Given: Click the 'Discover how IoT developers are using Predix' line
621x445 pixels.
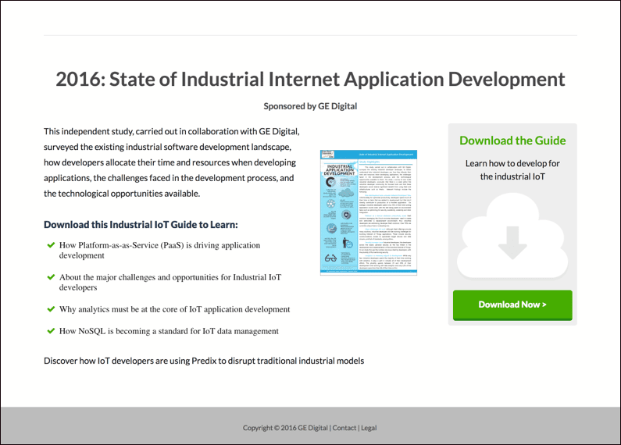Looking at the screenshot, I should tap(204, 361).
